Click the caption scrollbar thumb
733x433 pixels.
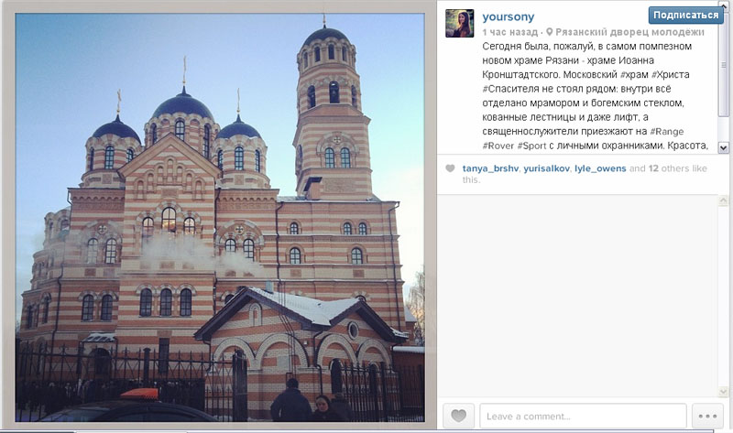pos(723,65)
